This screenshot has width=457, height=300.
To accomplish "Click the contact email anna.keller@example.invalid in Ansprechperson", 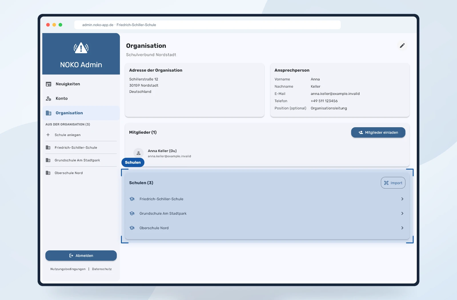I will coord(335,94).
